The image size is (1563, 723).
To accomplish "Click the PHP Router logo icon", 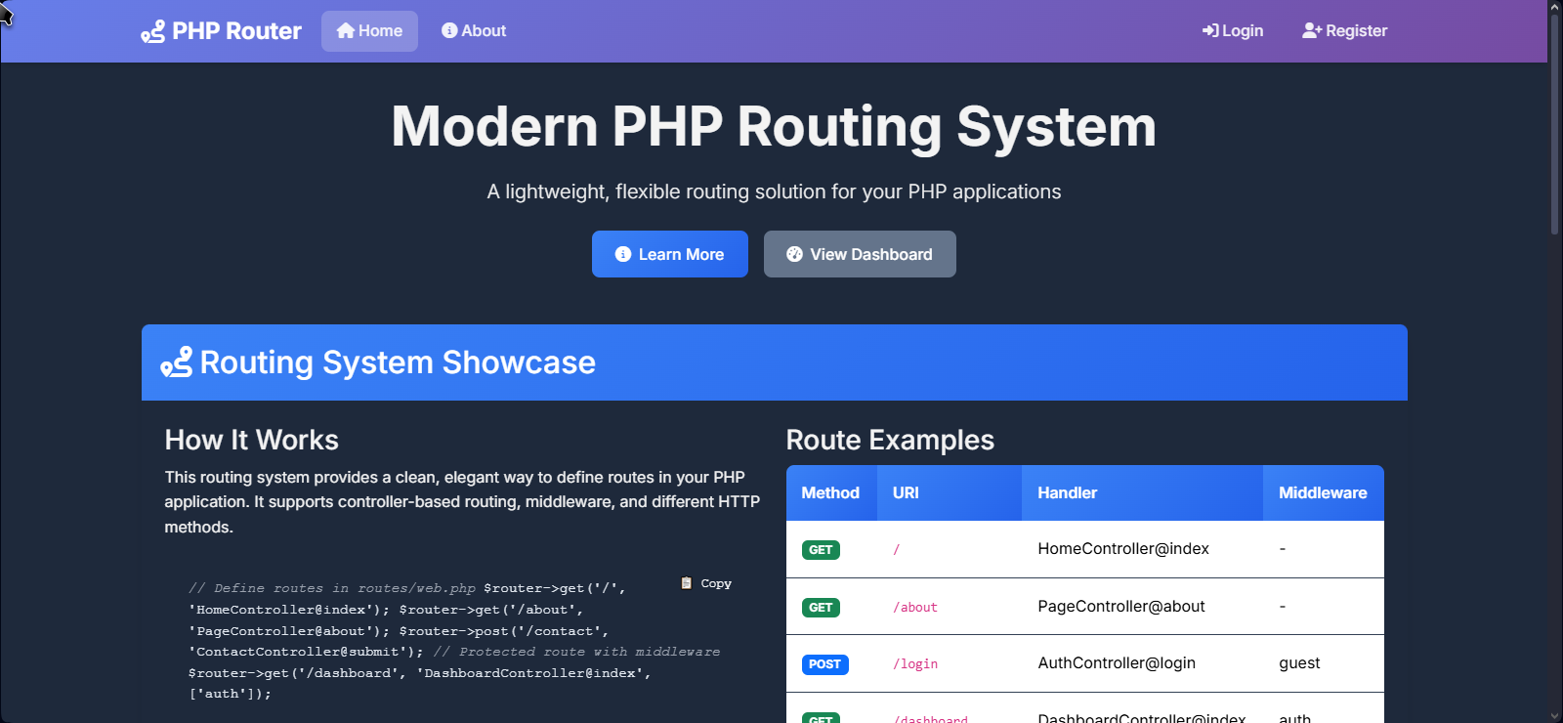I will pos(153,32).
